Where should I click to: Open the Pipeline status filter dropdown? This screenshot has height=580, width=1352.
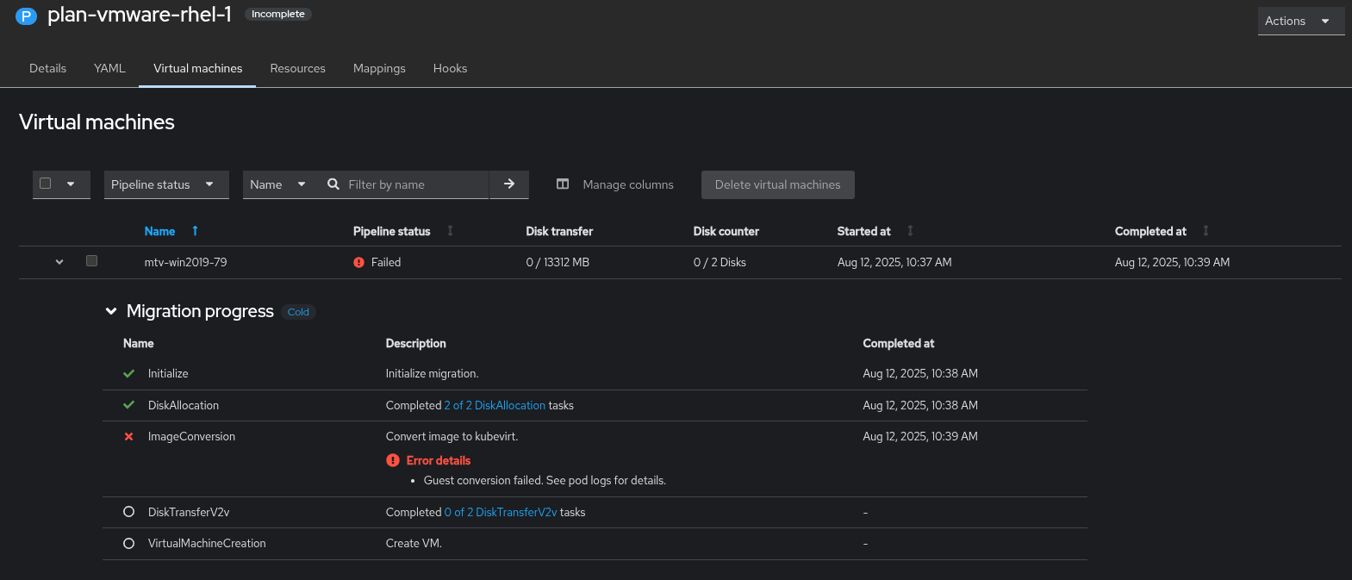(x=166, y=184)
